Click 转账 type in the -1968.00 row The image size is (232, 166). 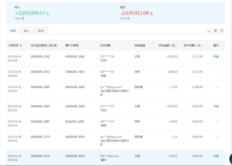(x=137, y=72)
